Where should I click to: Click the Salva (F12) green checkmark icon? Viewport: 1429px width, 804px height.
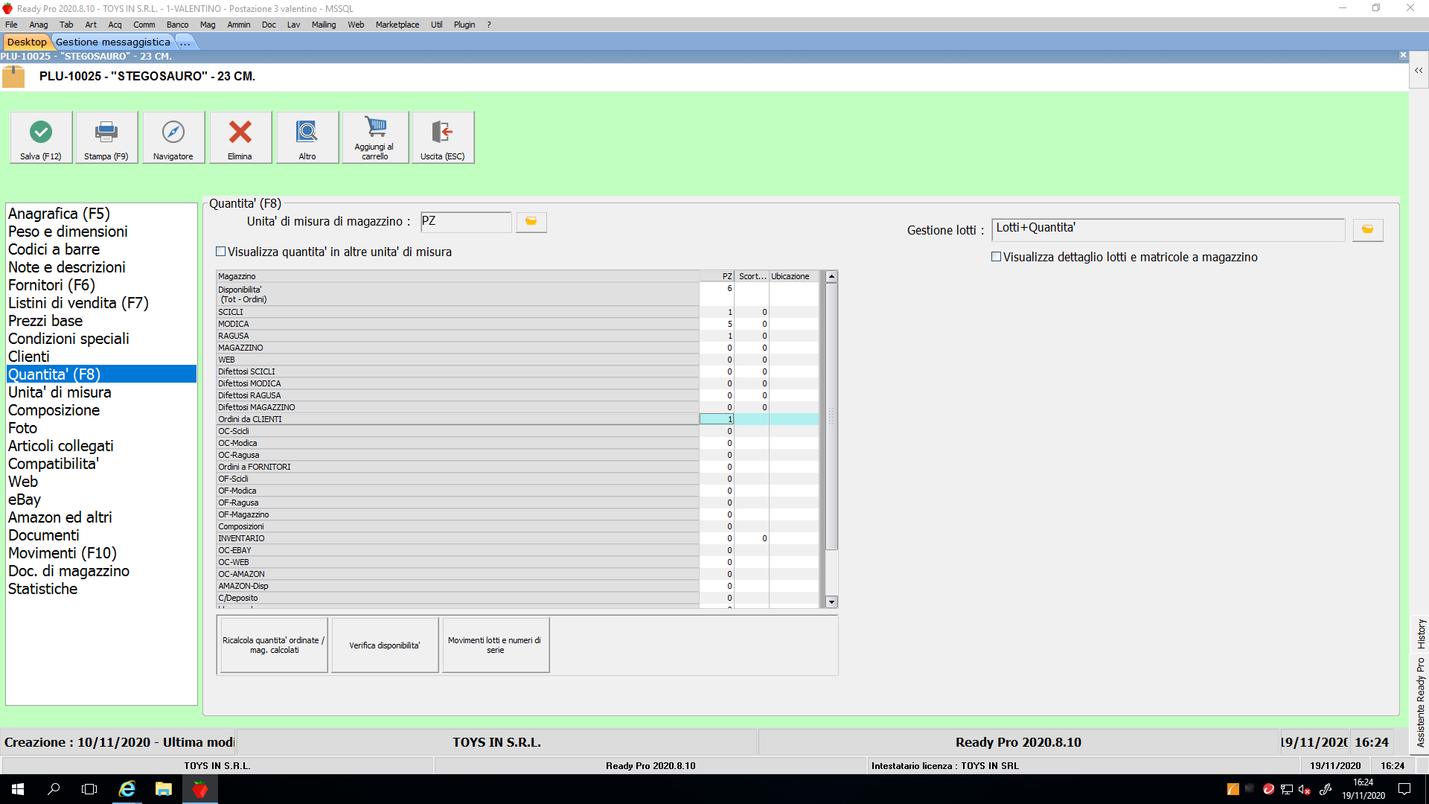41,133
